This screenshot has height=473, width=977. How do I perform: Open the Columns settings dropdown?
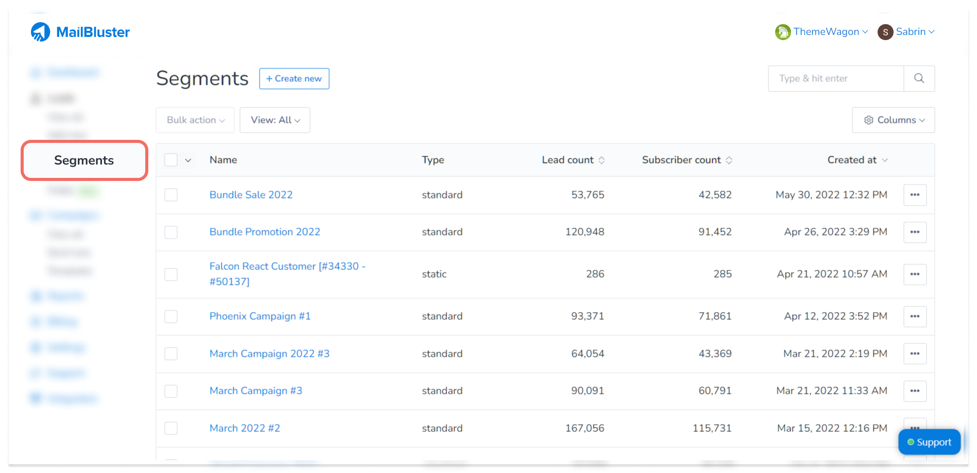point(893,120)
